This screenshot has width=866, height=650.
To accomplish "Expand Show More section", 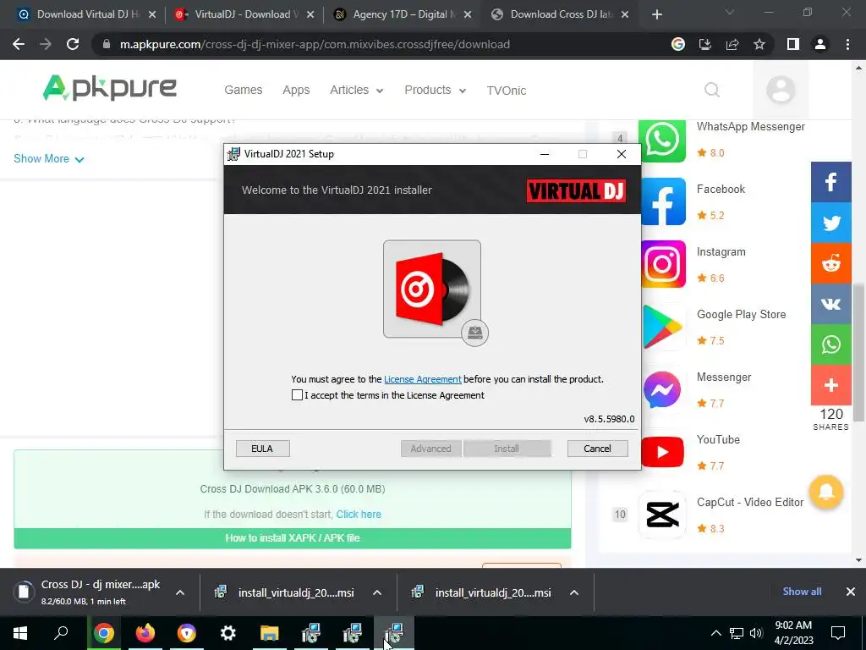I will (48, 159).
